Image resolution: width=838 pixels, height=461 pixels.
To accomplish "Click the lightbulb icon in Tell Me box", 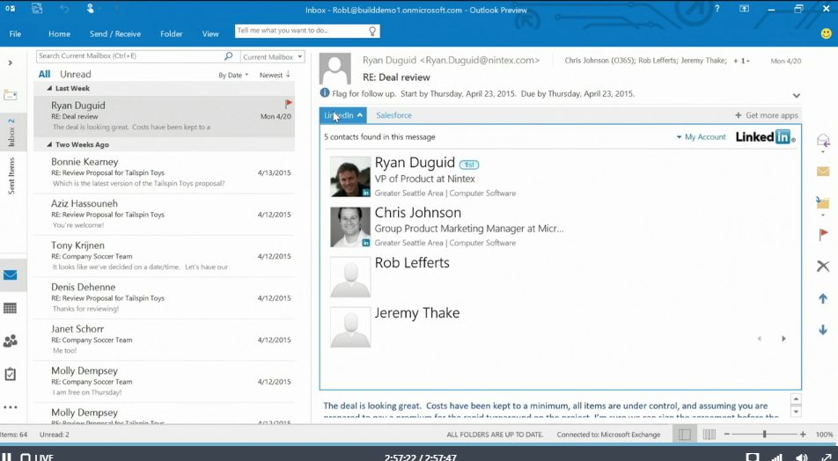I will pos(372,31).
